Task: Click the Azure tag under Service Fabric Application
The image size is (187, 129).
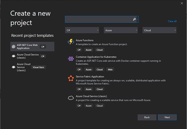Action: pos(88,89)
